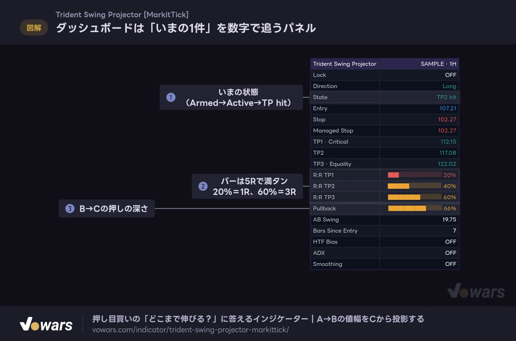The image size is (516, 341).
Task: Select the 'TP1 · Critical' value 112.15
Action: tap(448, 142)
